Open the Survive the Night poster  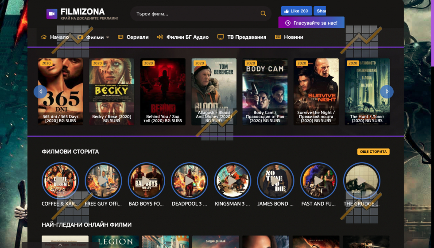click(x=316, y=90)
